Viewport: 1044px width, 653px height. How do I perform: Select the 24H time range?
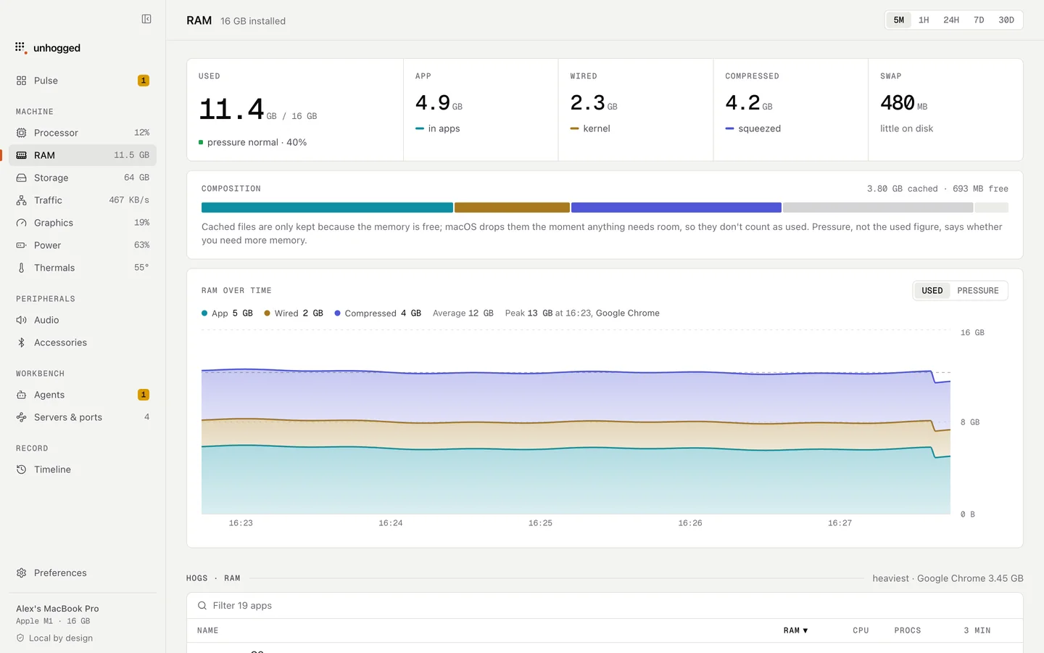pyautogui.click(x=951, y=20)
